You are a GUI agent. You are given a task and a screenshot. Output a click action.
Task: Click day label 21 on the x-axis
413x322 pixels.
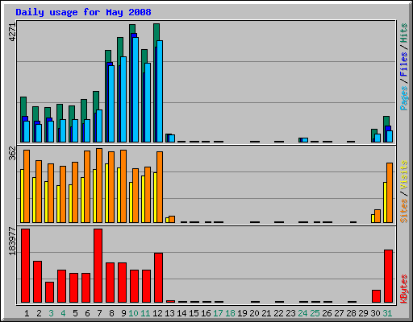[266, 313]
